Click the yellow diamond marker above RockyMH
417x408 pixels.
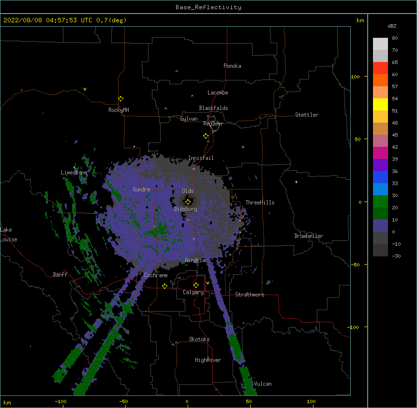(120, 98)
